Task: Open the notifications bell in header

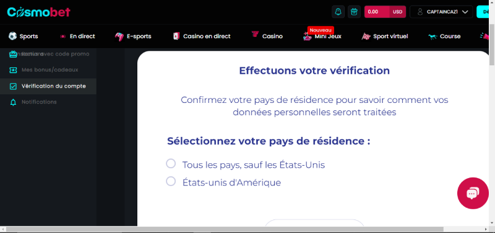Action: [x=338, y=12]
